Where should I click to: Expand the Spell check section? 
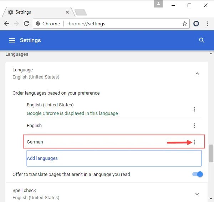pos(197,194)
